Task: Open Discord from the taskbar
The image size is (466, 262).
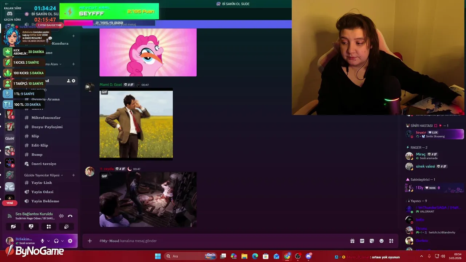Action: pyautogui.click(x=309, y=256)
